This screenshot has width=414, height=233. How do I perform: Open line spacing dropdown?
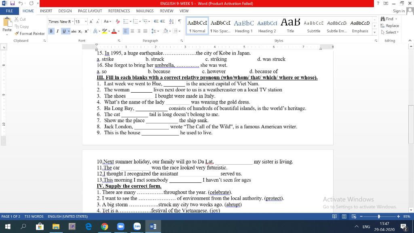[x=155, y=31]
